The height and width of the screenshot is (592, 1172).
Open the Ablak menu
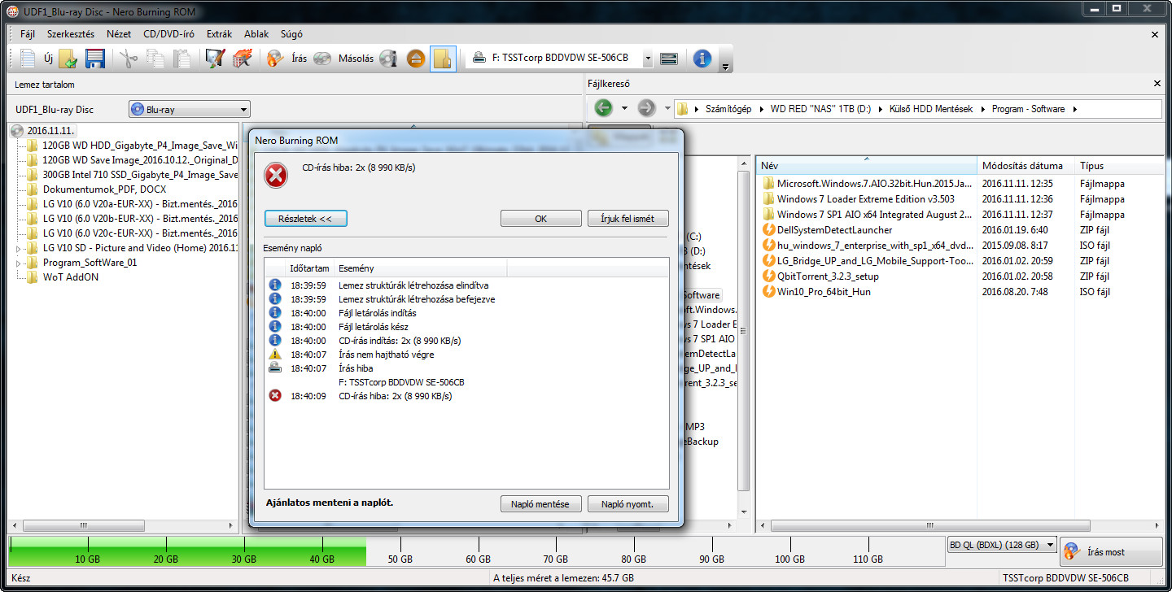tap(256, 34)
